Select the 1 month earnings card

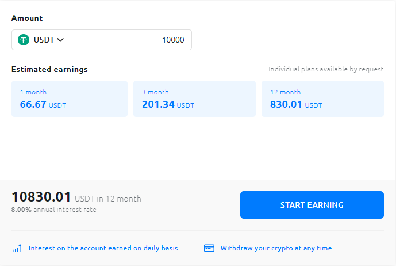click(x=70, y=99)
